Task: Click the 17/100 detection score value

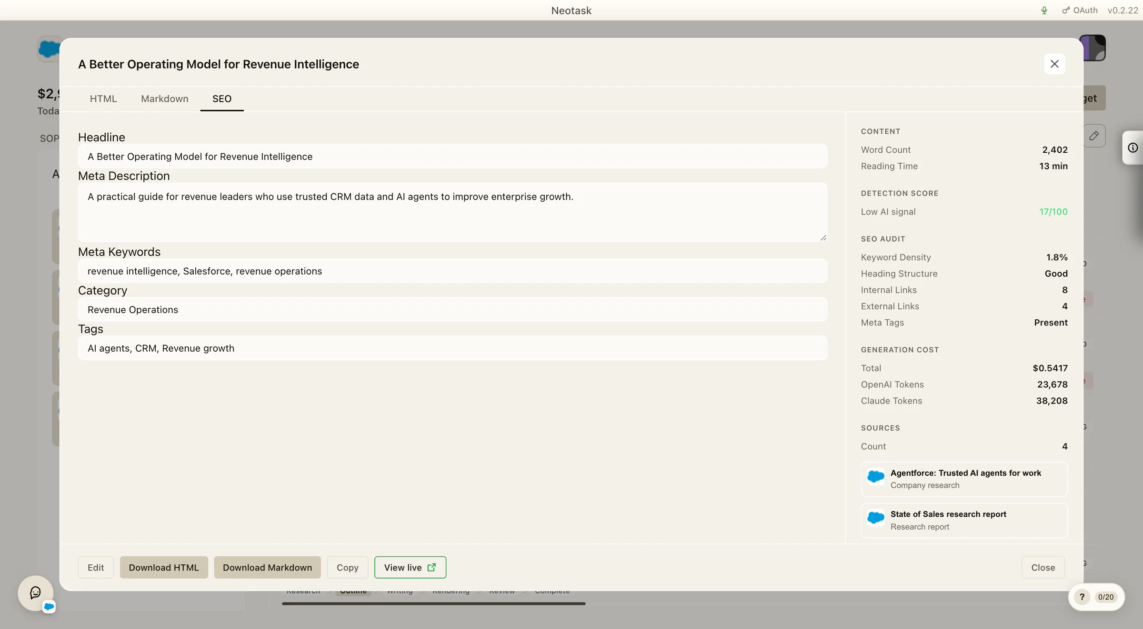Action: pos(1053,212)
